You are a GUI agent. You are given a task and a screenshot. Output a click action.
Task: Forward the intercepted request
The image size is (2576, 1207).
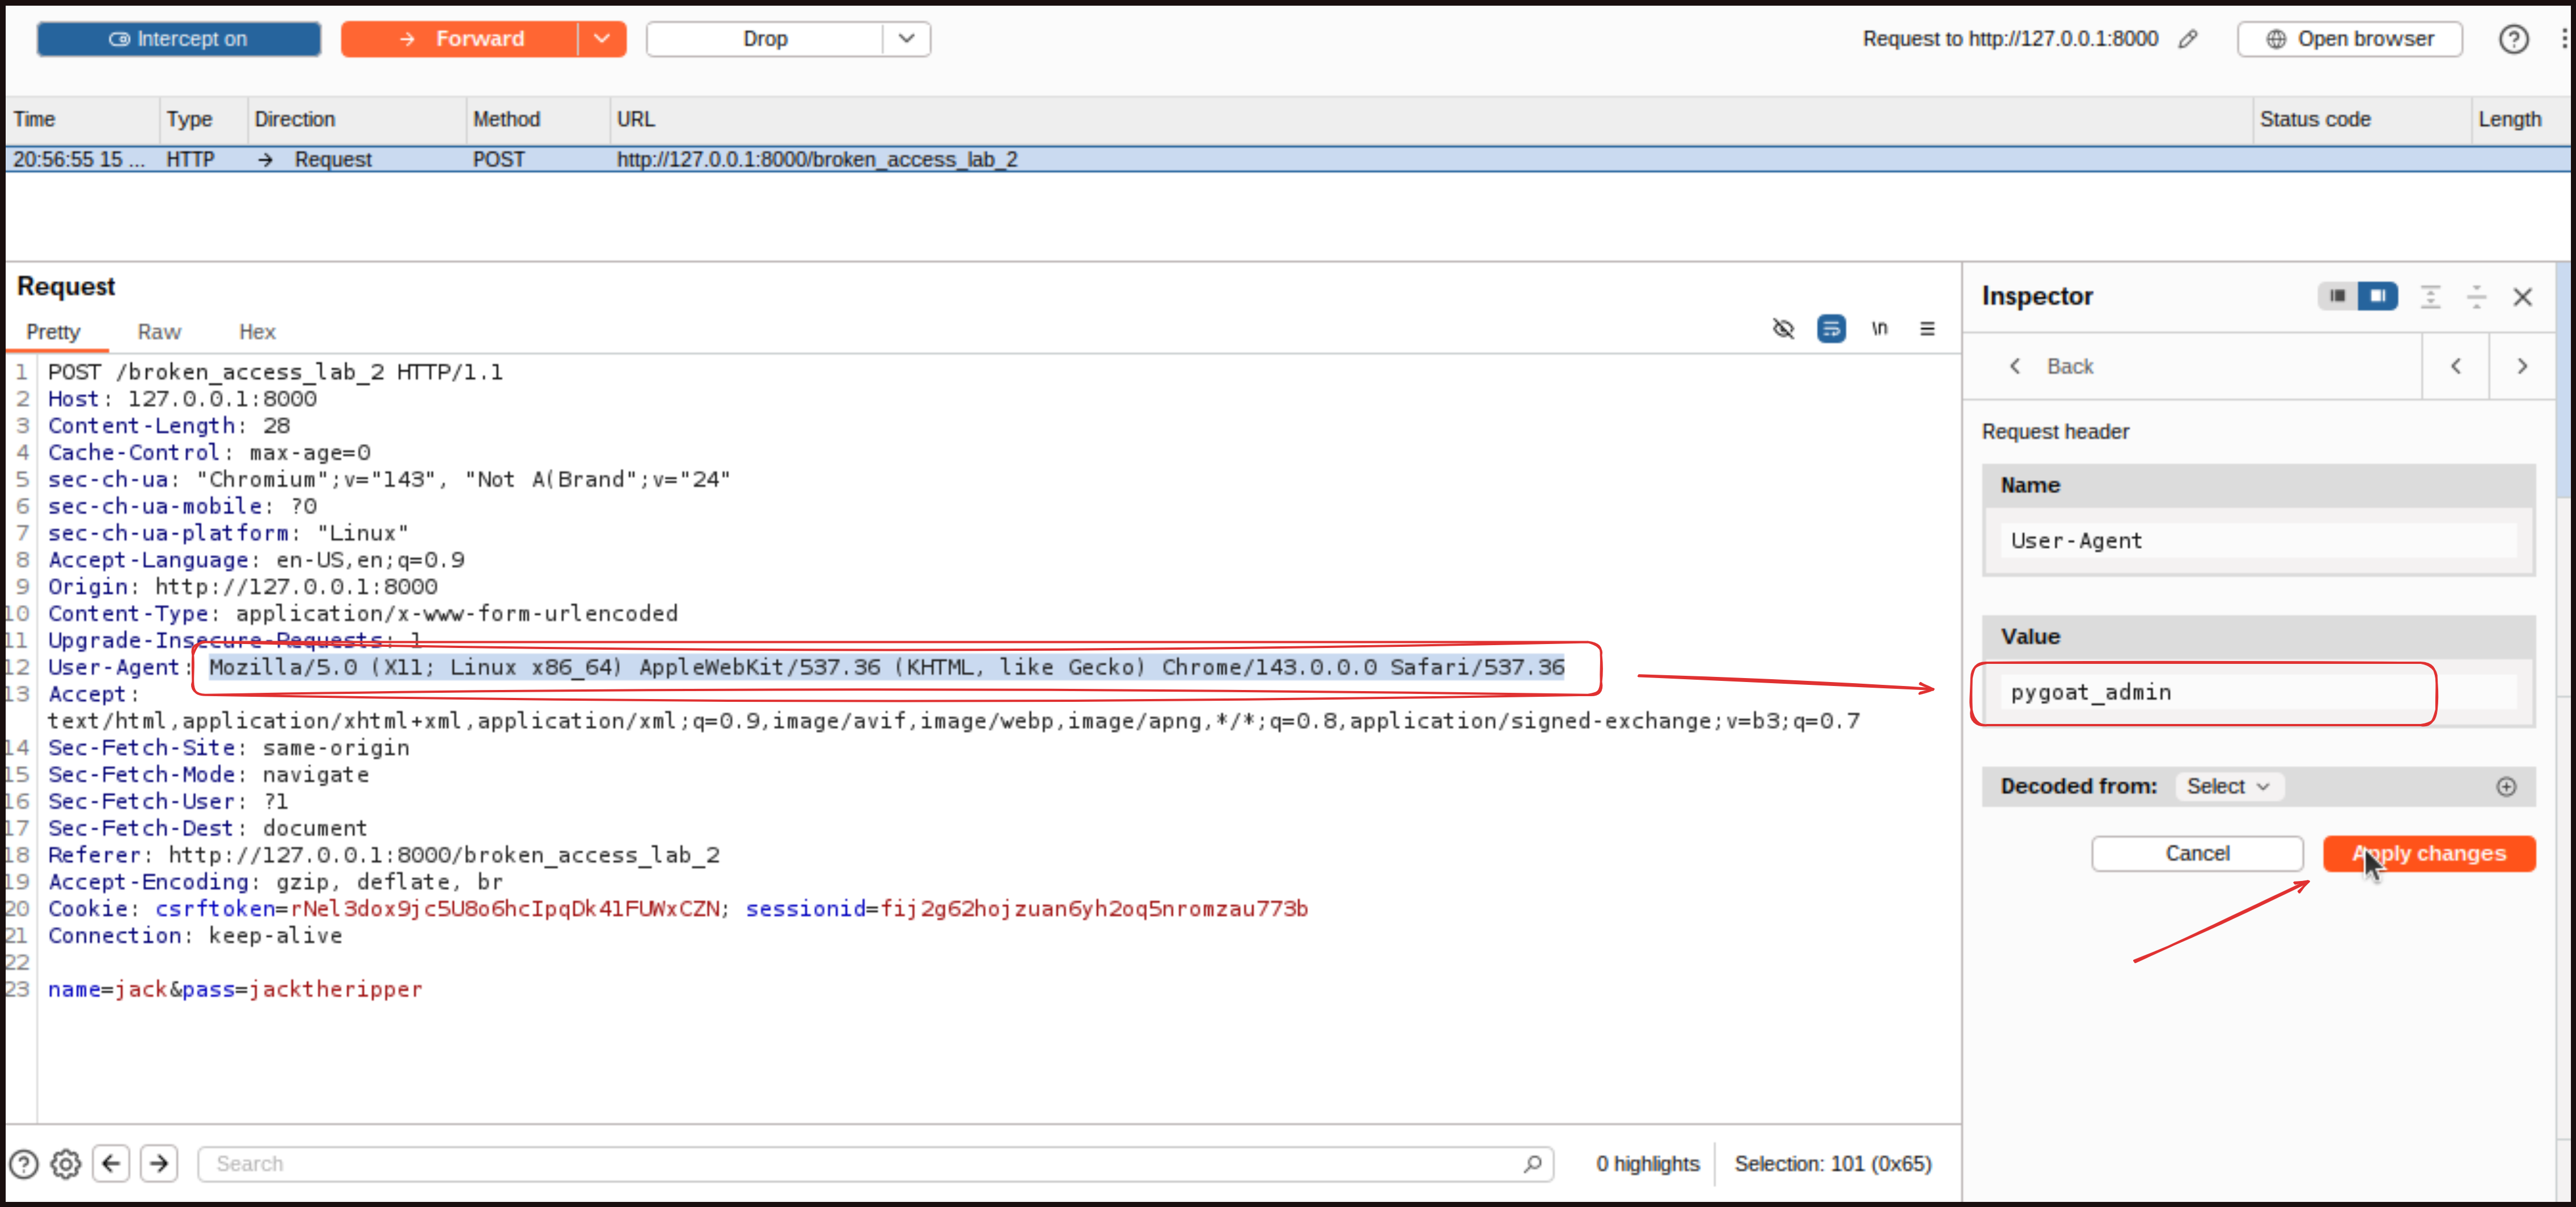(460, 39)
